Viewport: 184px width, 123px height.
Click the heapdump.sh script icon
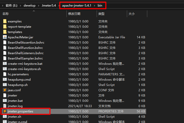(x=5, y=85)
